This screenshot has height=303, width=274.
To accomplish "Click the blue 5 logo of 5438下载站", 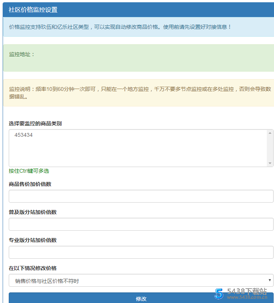I will pyautogui.click(x=218, y=294).
